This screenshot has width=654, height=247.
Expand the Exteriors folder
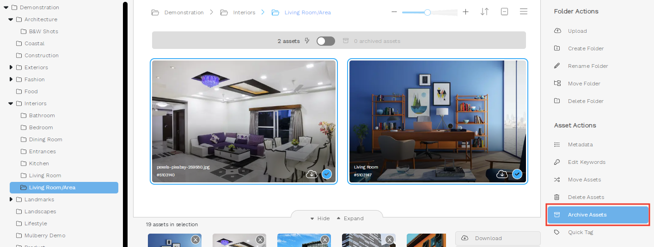click(11, 67)
